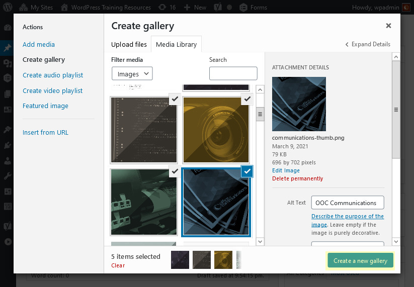Click Edit Image link
Screen dimensions: 414x287
(x=286, y=170)
